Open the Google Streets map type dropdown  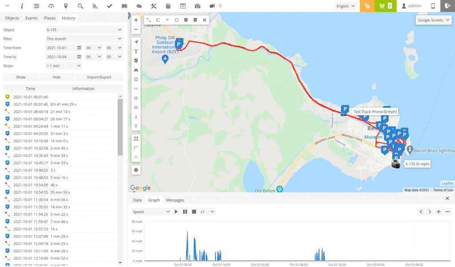(x=434, y=20)
